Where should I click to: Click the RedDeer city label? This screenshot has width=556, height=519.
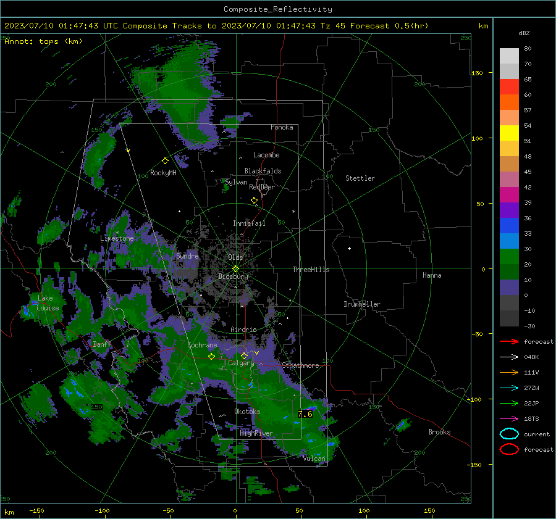pyautogui.click(x=262, y=187)
